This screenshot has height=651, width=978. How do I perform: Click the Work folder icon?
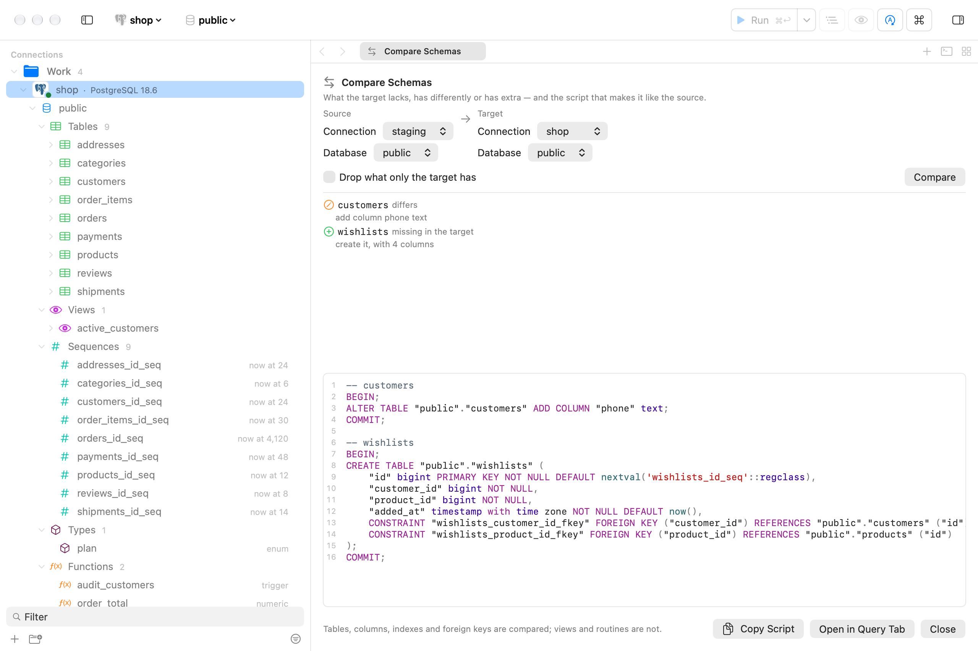(x=31, y=71)
